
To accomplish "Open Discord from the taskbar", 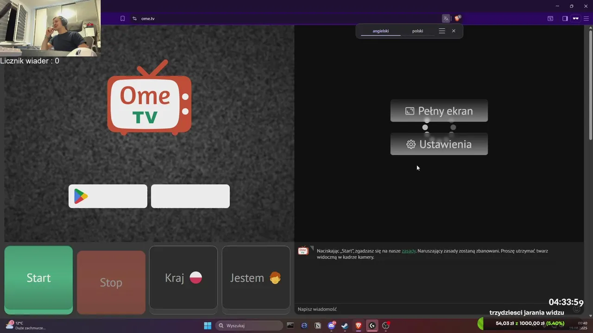I will [331, 326].
